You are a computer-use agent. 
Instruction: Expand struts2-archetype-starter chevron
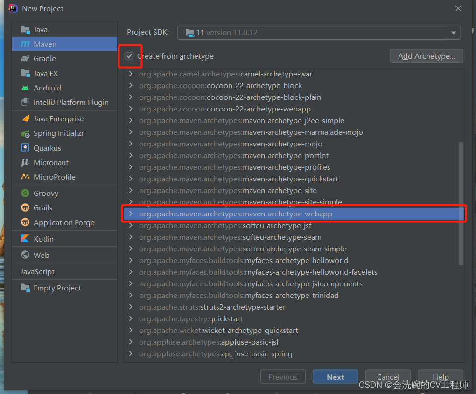(131, 307)
